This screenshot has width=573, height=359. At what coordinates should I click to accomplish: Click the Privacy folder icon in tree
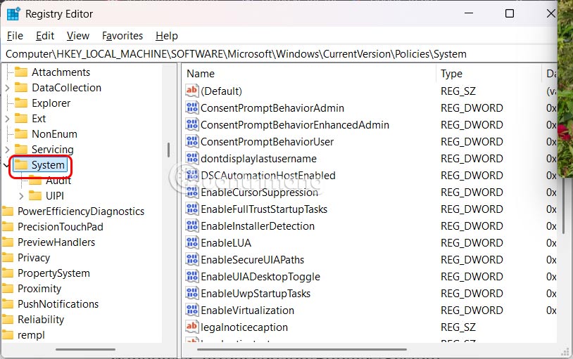8,258
